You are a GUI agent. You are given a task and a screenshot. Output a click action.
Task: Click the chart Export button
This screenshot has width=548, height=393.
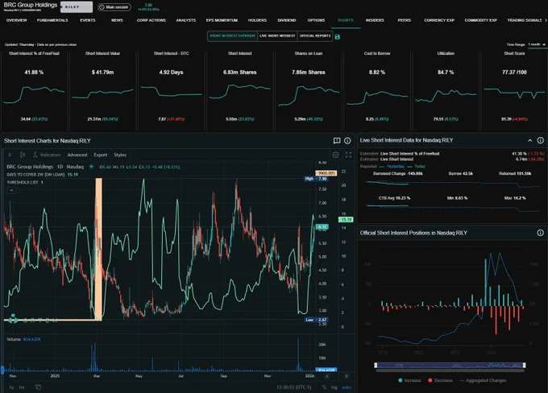pos(101,155)
